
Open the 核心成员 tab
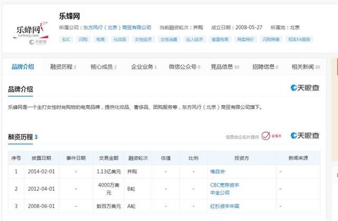click(x=102, y=67)
